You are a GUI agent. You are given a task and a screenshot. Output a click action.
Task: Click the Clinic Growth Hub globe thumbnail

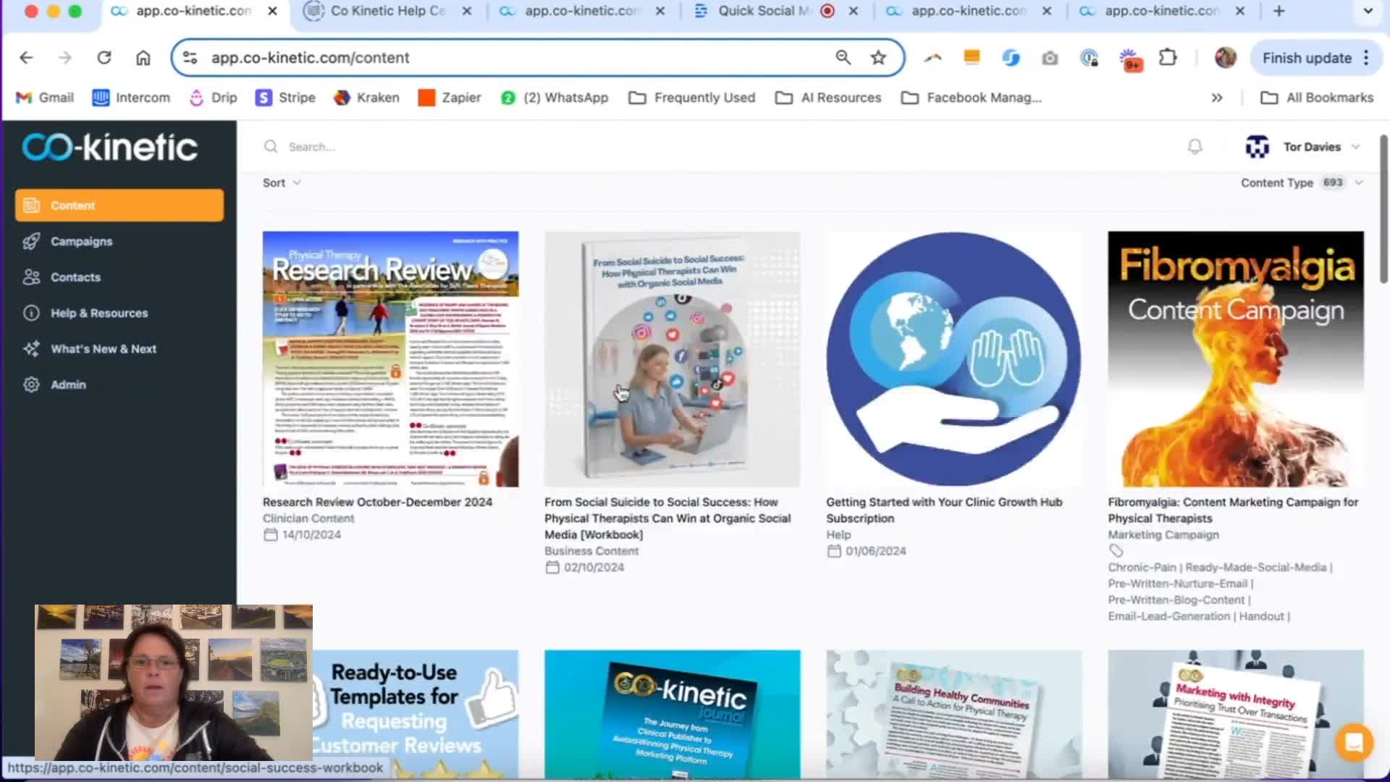[x=953, y=359]
